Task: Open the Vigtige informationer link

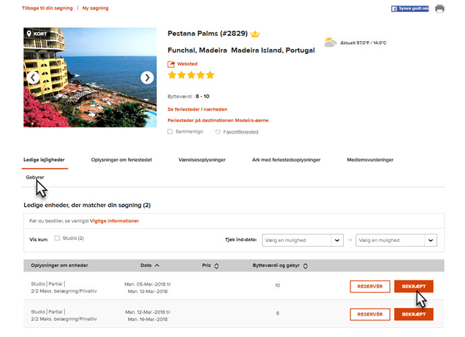Action: (114, 221)
